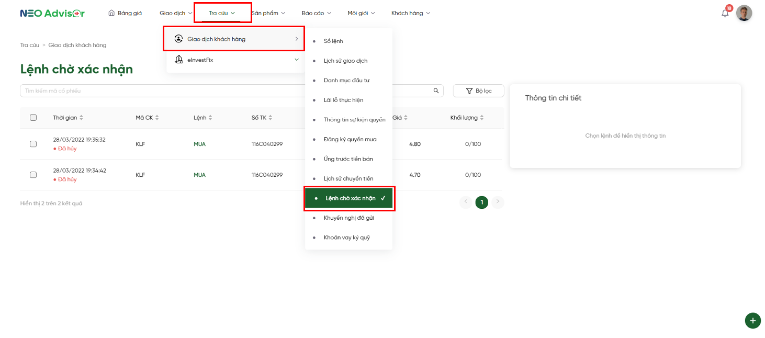Open the Khách hàng dropdown menu
Screen dimensions: 765x338
click(410, 13)
